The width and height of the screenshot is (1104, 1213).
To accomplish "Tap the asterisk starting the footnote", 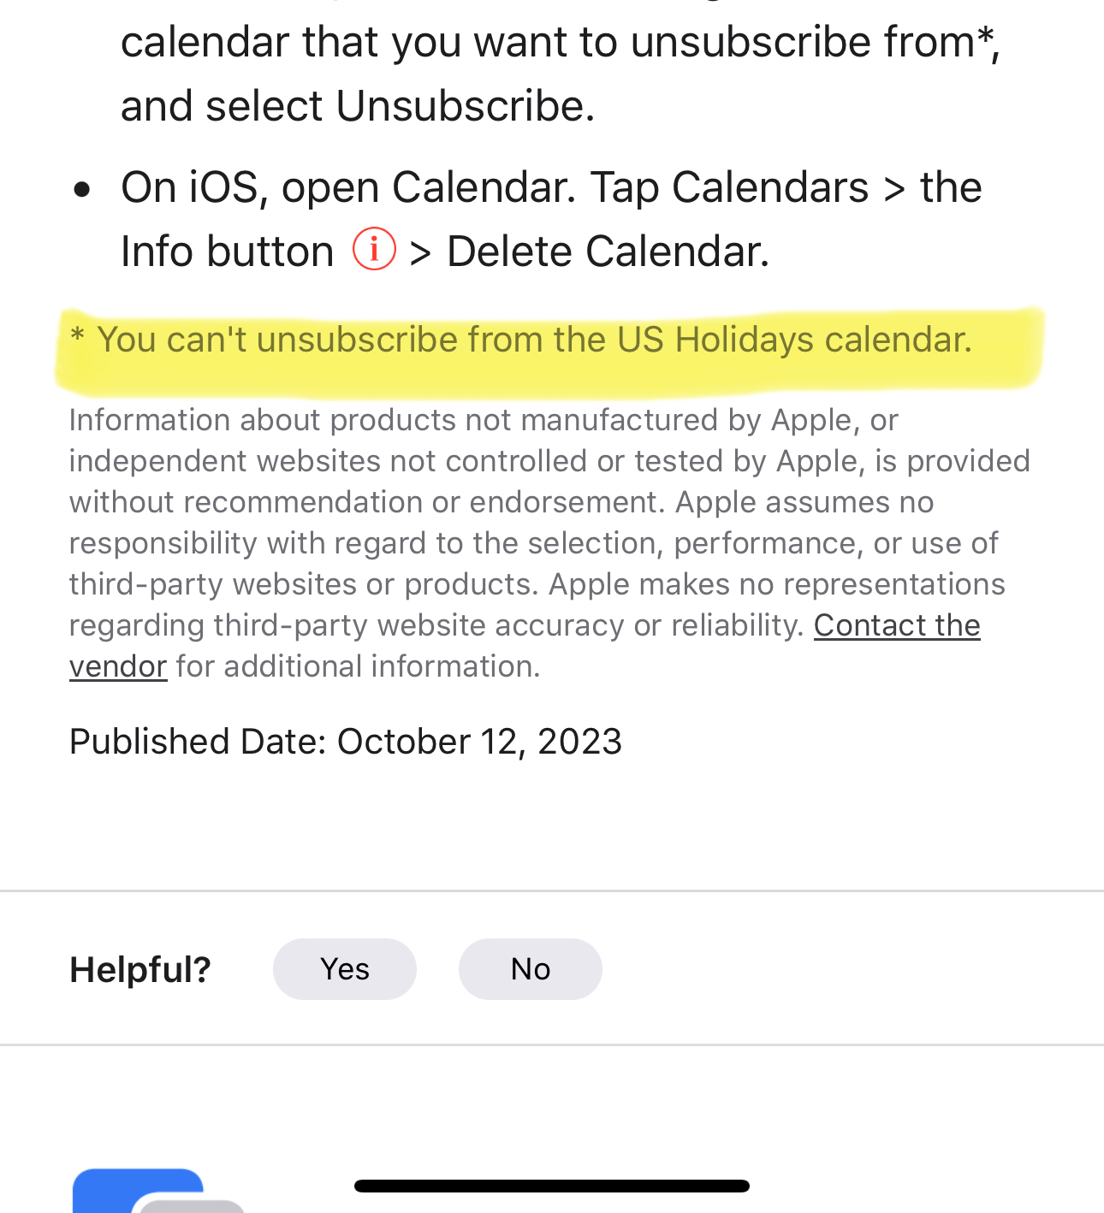I will 77,335.
